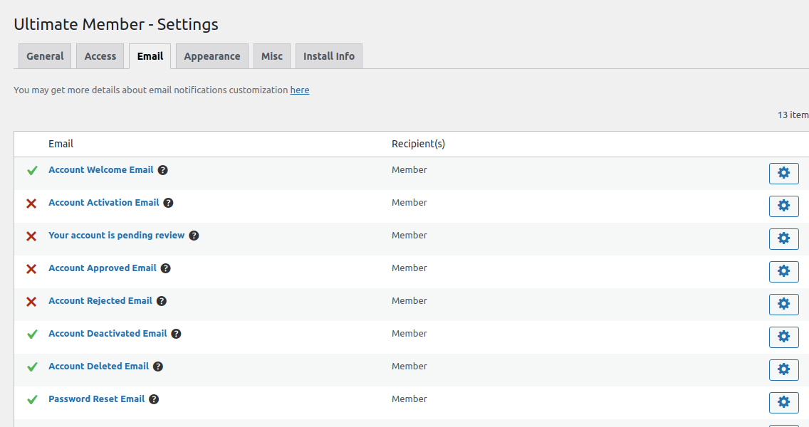809x427 pixels.
Task: Click help icon beside Account Rejected Email
Action: (x=162, y=301)
